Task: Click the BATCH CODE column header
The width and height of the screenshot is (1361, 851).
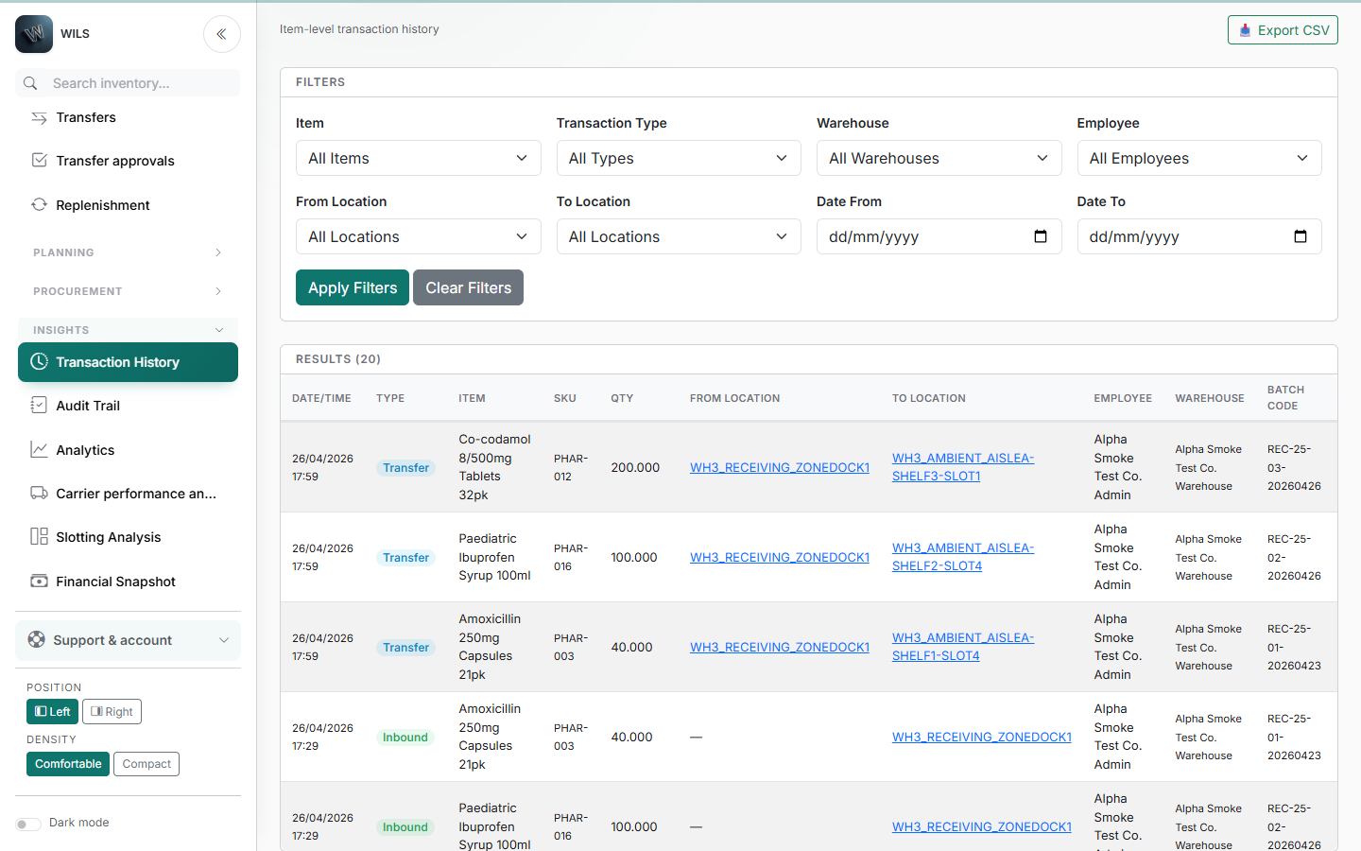Action: (x=1285, y=398)
